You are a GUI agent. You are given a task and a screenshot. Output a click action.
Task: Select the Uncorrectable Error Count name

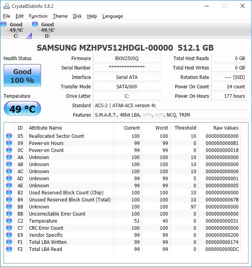[x=57, y=214]
